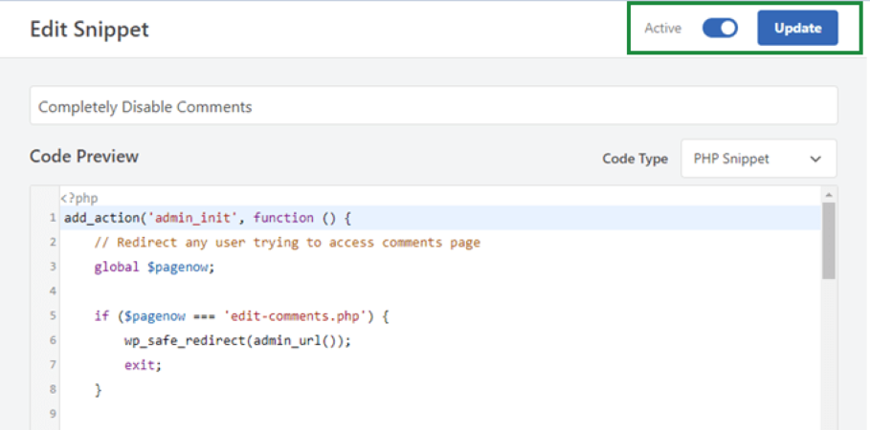Click the 'Redirect any user' comment line

click(287, 243)
